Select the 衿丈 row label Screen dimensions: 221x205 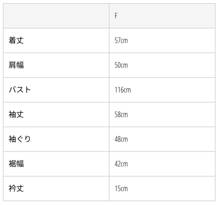(x=16, y=189)
